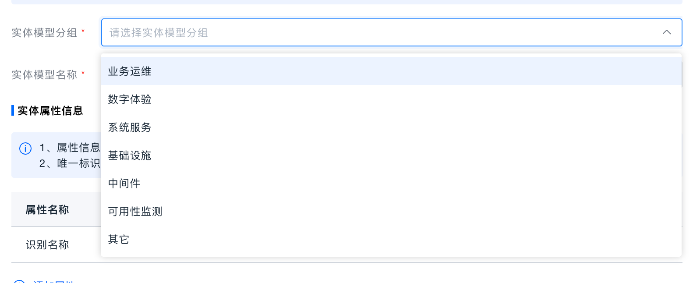Select 基础设施 in the list
This screenshot has height=283, width=693.
click(x=130, y=156)
